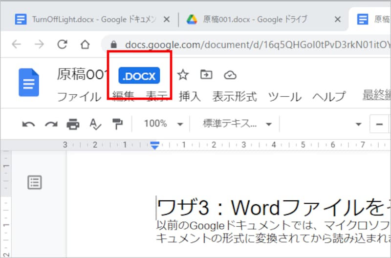Click the padlock site info icon
The image size is (391, 258).
tap(114, 44)
